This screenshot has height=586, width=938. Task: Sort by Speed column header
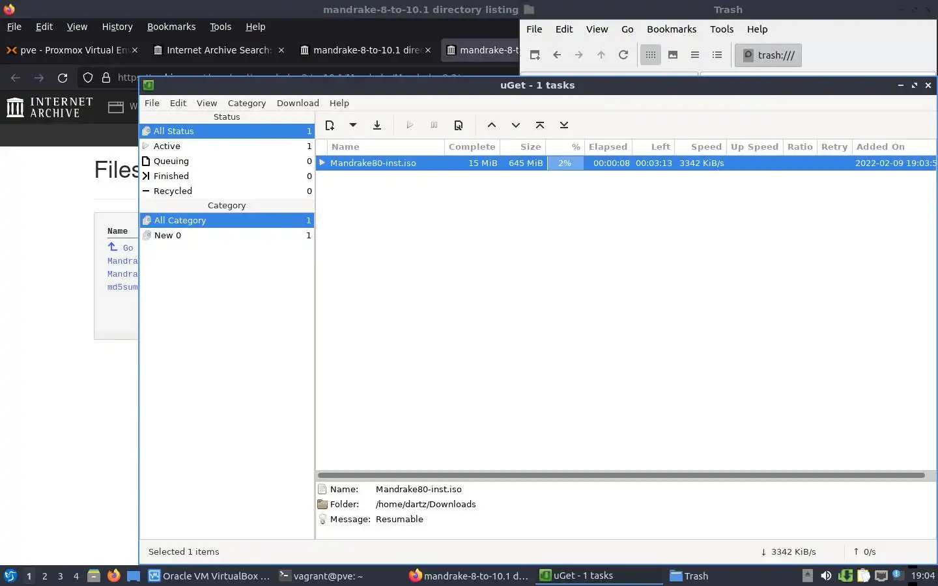click(x=701, y=146)
